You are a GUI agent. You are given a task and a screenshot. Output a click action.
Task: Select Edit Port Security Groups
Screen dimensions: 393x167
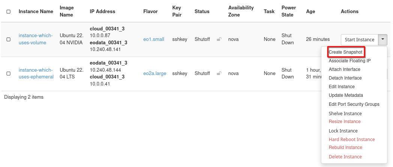point(354,104)
